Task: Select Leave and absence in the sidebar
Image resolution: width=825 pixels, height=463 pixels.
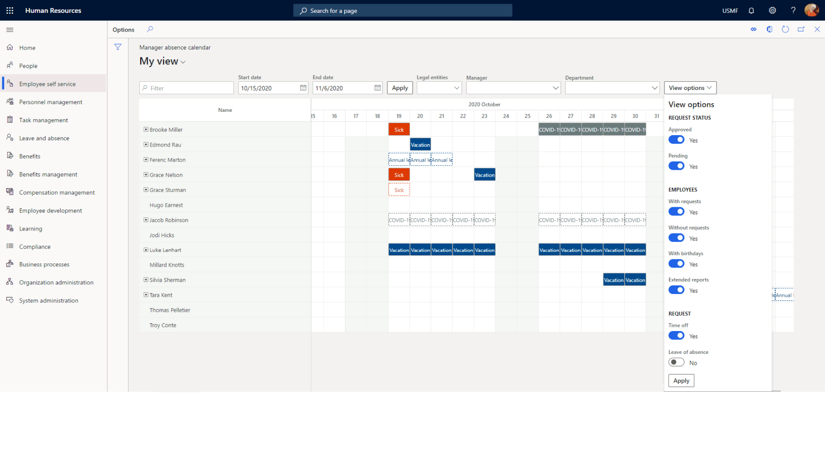Action: 44,138
